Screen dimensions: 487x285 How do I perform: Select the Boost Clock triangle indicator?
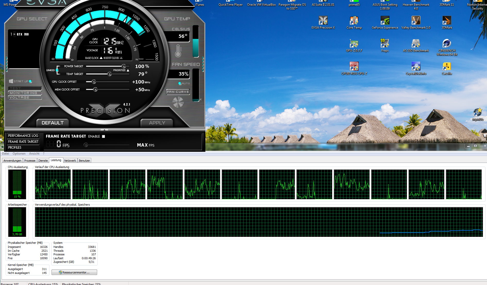(121, 58)
